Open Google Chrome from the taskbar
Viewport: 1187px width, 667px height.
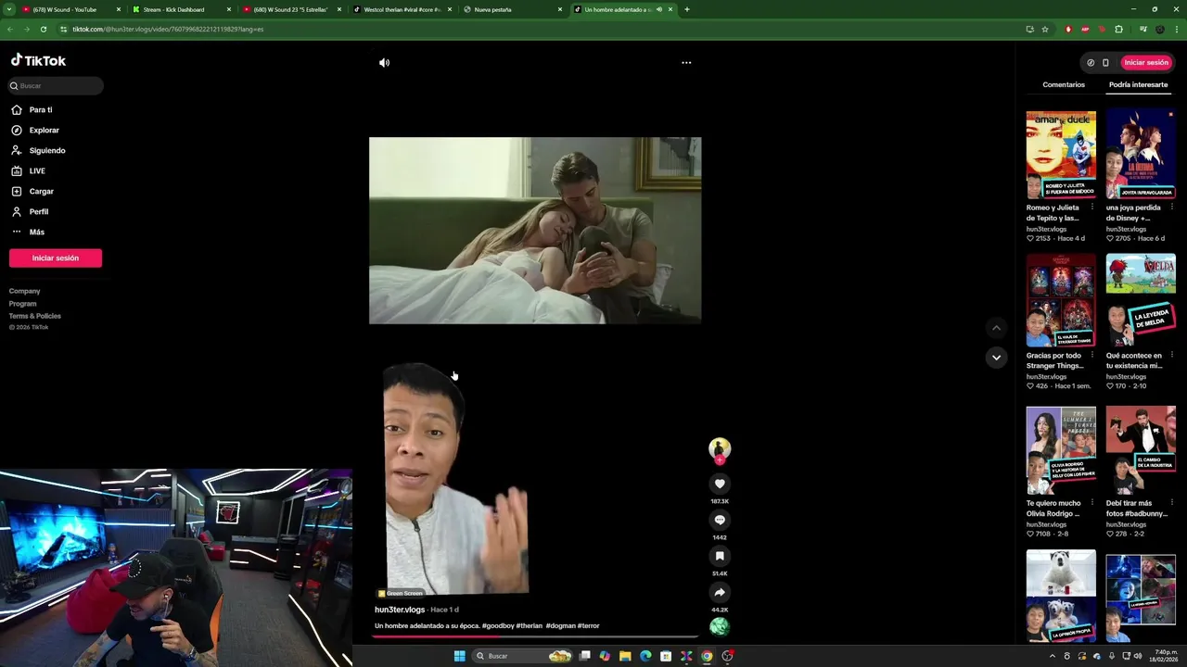(707, 656)
